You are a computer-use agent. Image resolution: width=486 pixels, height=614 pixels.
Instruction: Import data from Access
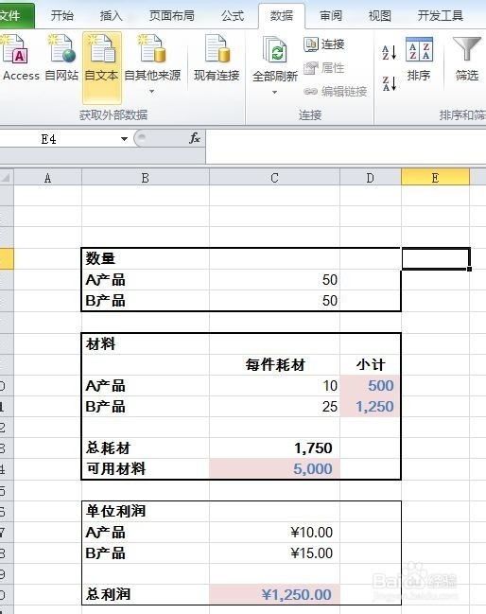click(18, 58)
